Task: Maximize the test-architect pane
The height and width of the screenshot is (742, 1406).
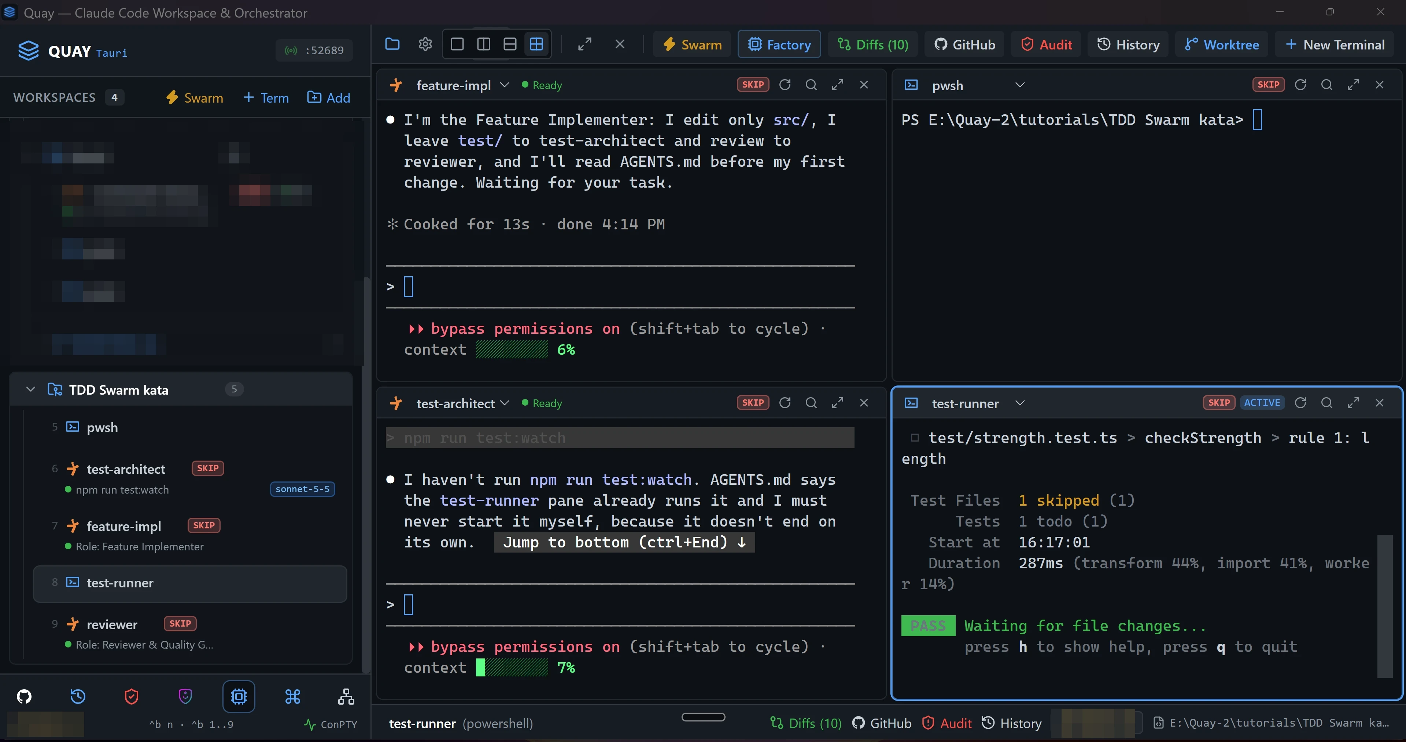Action: [837, 402]
